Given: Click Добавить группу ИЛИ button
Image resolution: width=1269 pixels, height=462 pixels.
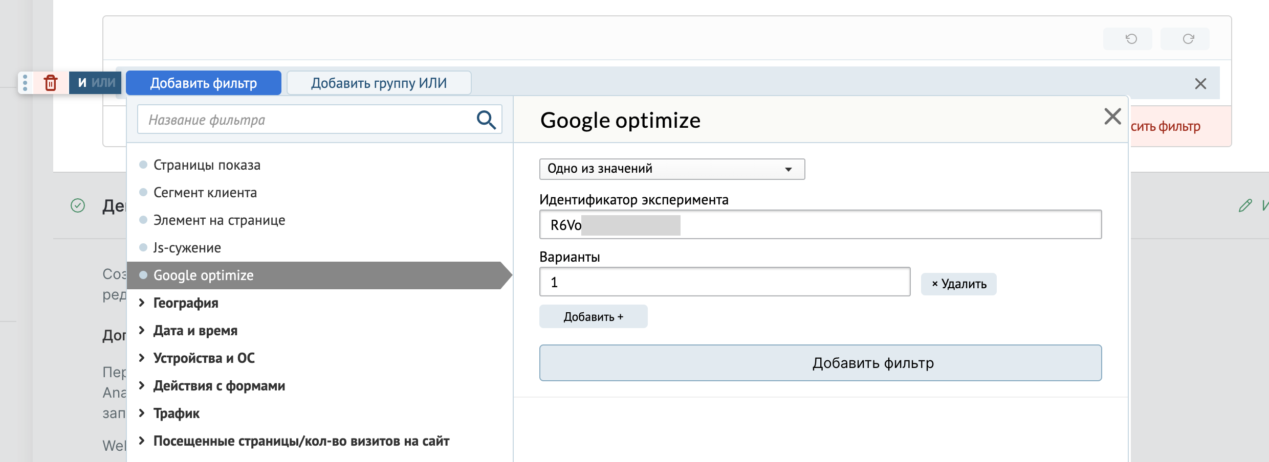Looking at the screenshot, I should [x=379, y=83].
